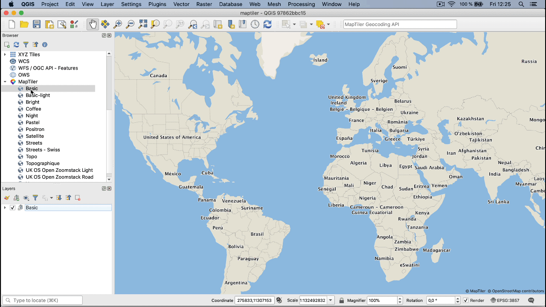The image size is (546, 307).
Task: Open the Vector menu
Action: click(x=182, y=4)
